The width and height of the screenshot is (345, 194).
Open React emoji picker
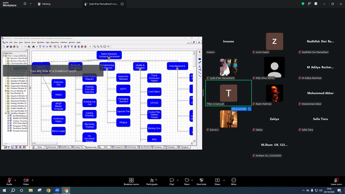pos(187,182)
